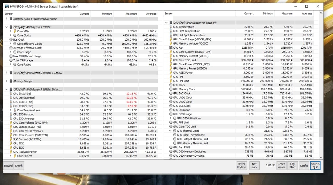Click the Total CPU Usage icon
The height and width of the screenshot is (185, 333).
tap(11, 60)
